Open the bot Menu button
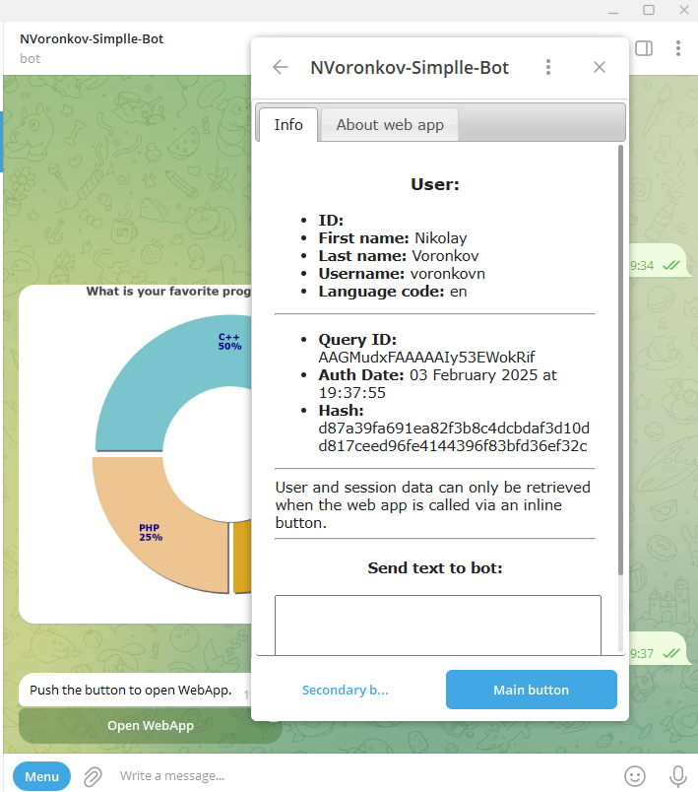This screenshot has height=792, width=698. click(x=42, y=776)
